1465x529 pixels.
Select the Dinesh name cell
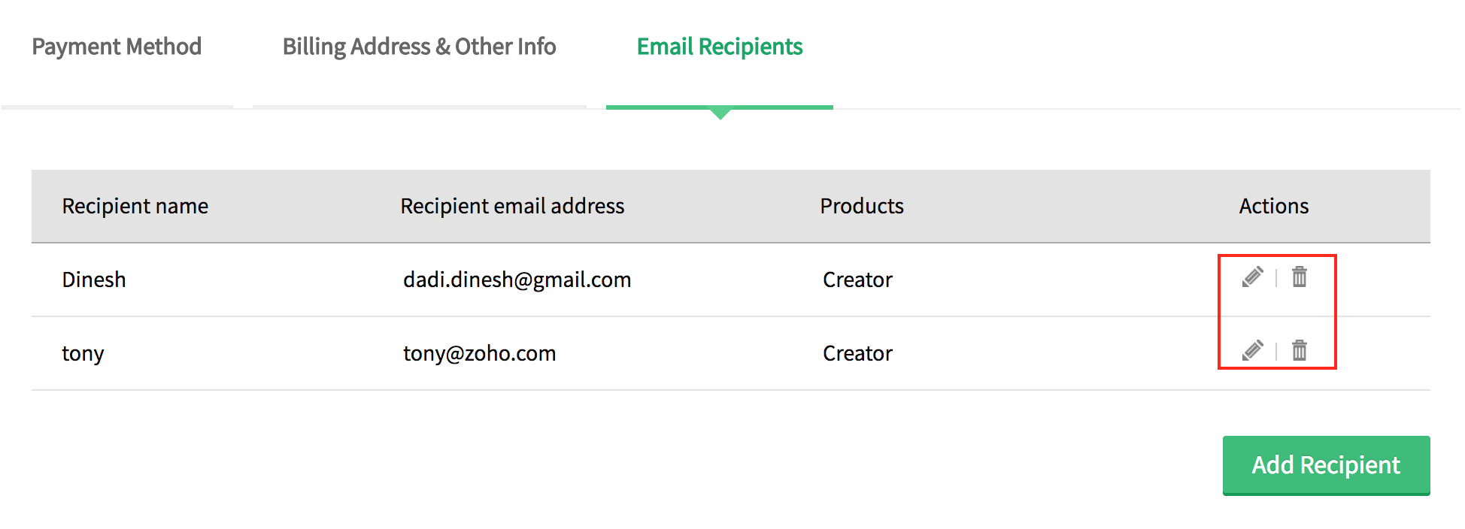click(94, 280)
